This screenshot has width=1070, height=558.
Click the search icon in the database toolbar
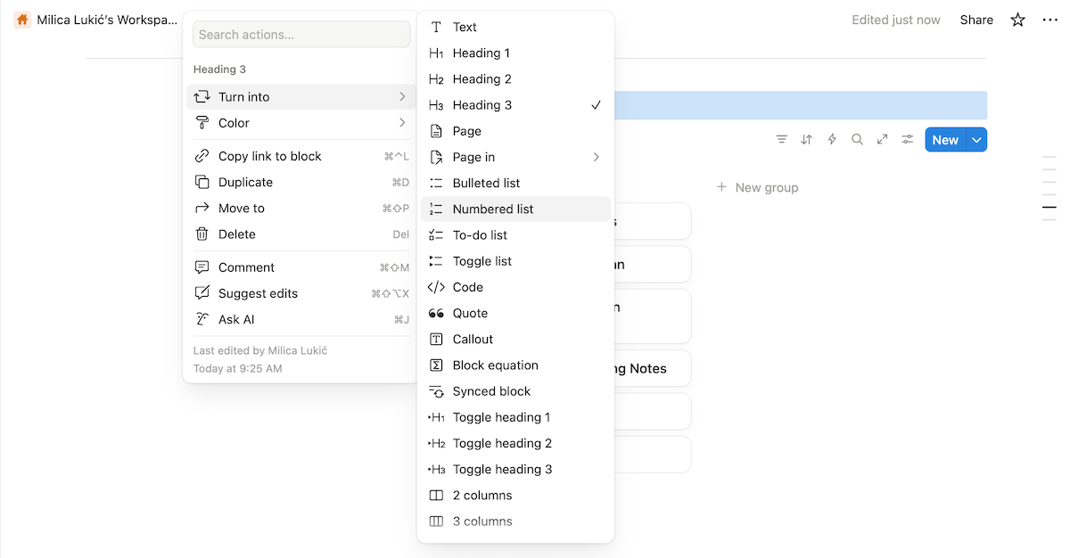[x=857, y=139]
